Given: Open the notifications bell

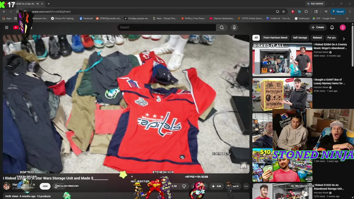Looking at the screenshot, I should click(x=332, y=27).
